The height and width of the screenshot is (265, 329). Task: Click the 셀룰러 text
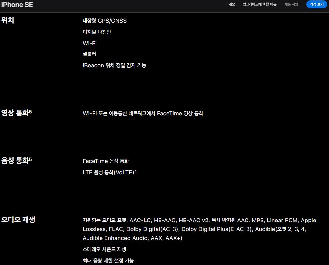click(x=89, y=54)
